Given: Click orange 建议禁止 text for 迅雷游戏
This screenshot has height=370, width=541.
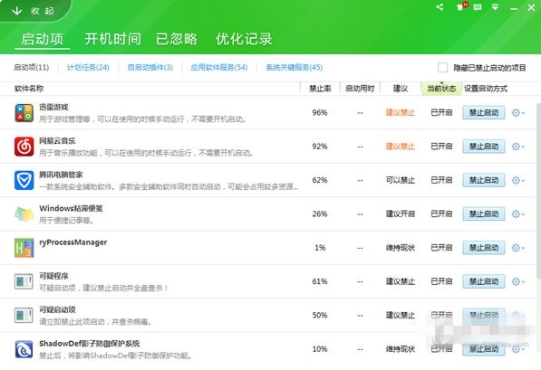Looking at the screenshot, I should click(x=401, y=113).
